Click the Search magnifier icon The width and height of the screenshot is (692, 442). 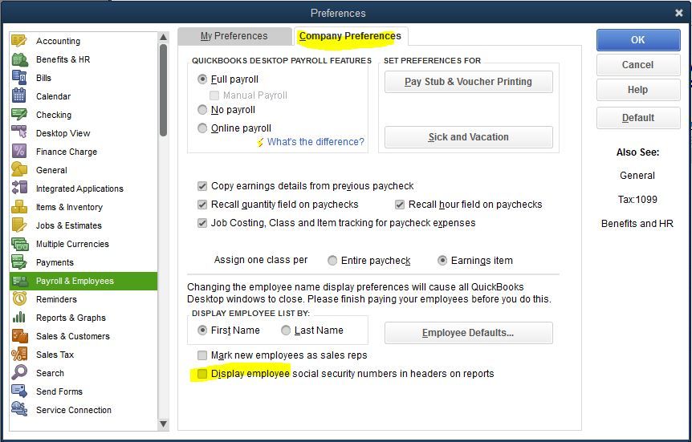pos(19,373)
